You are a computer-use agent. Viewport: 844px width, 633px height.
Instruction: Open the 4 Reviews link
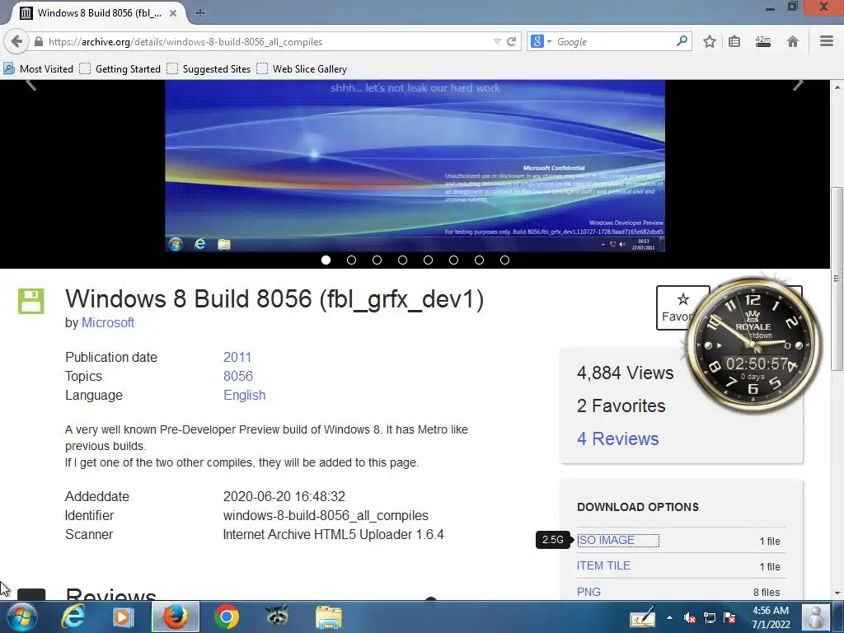[618, 438]
